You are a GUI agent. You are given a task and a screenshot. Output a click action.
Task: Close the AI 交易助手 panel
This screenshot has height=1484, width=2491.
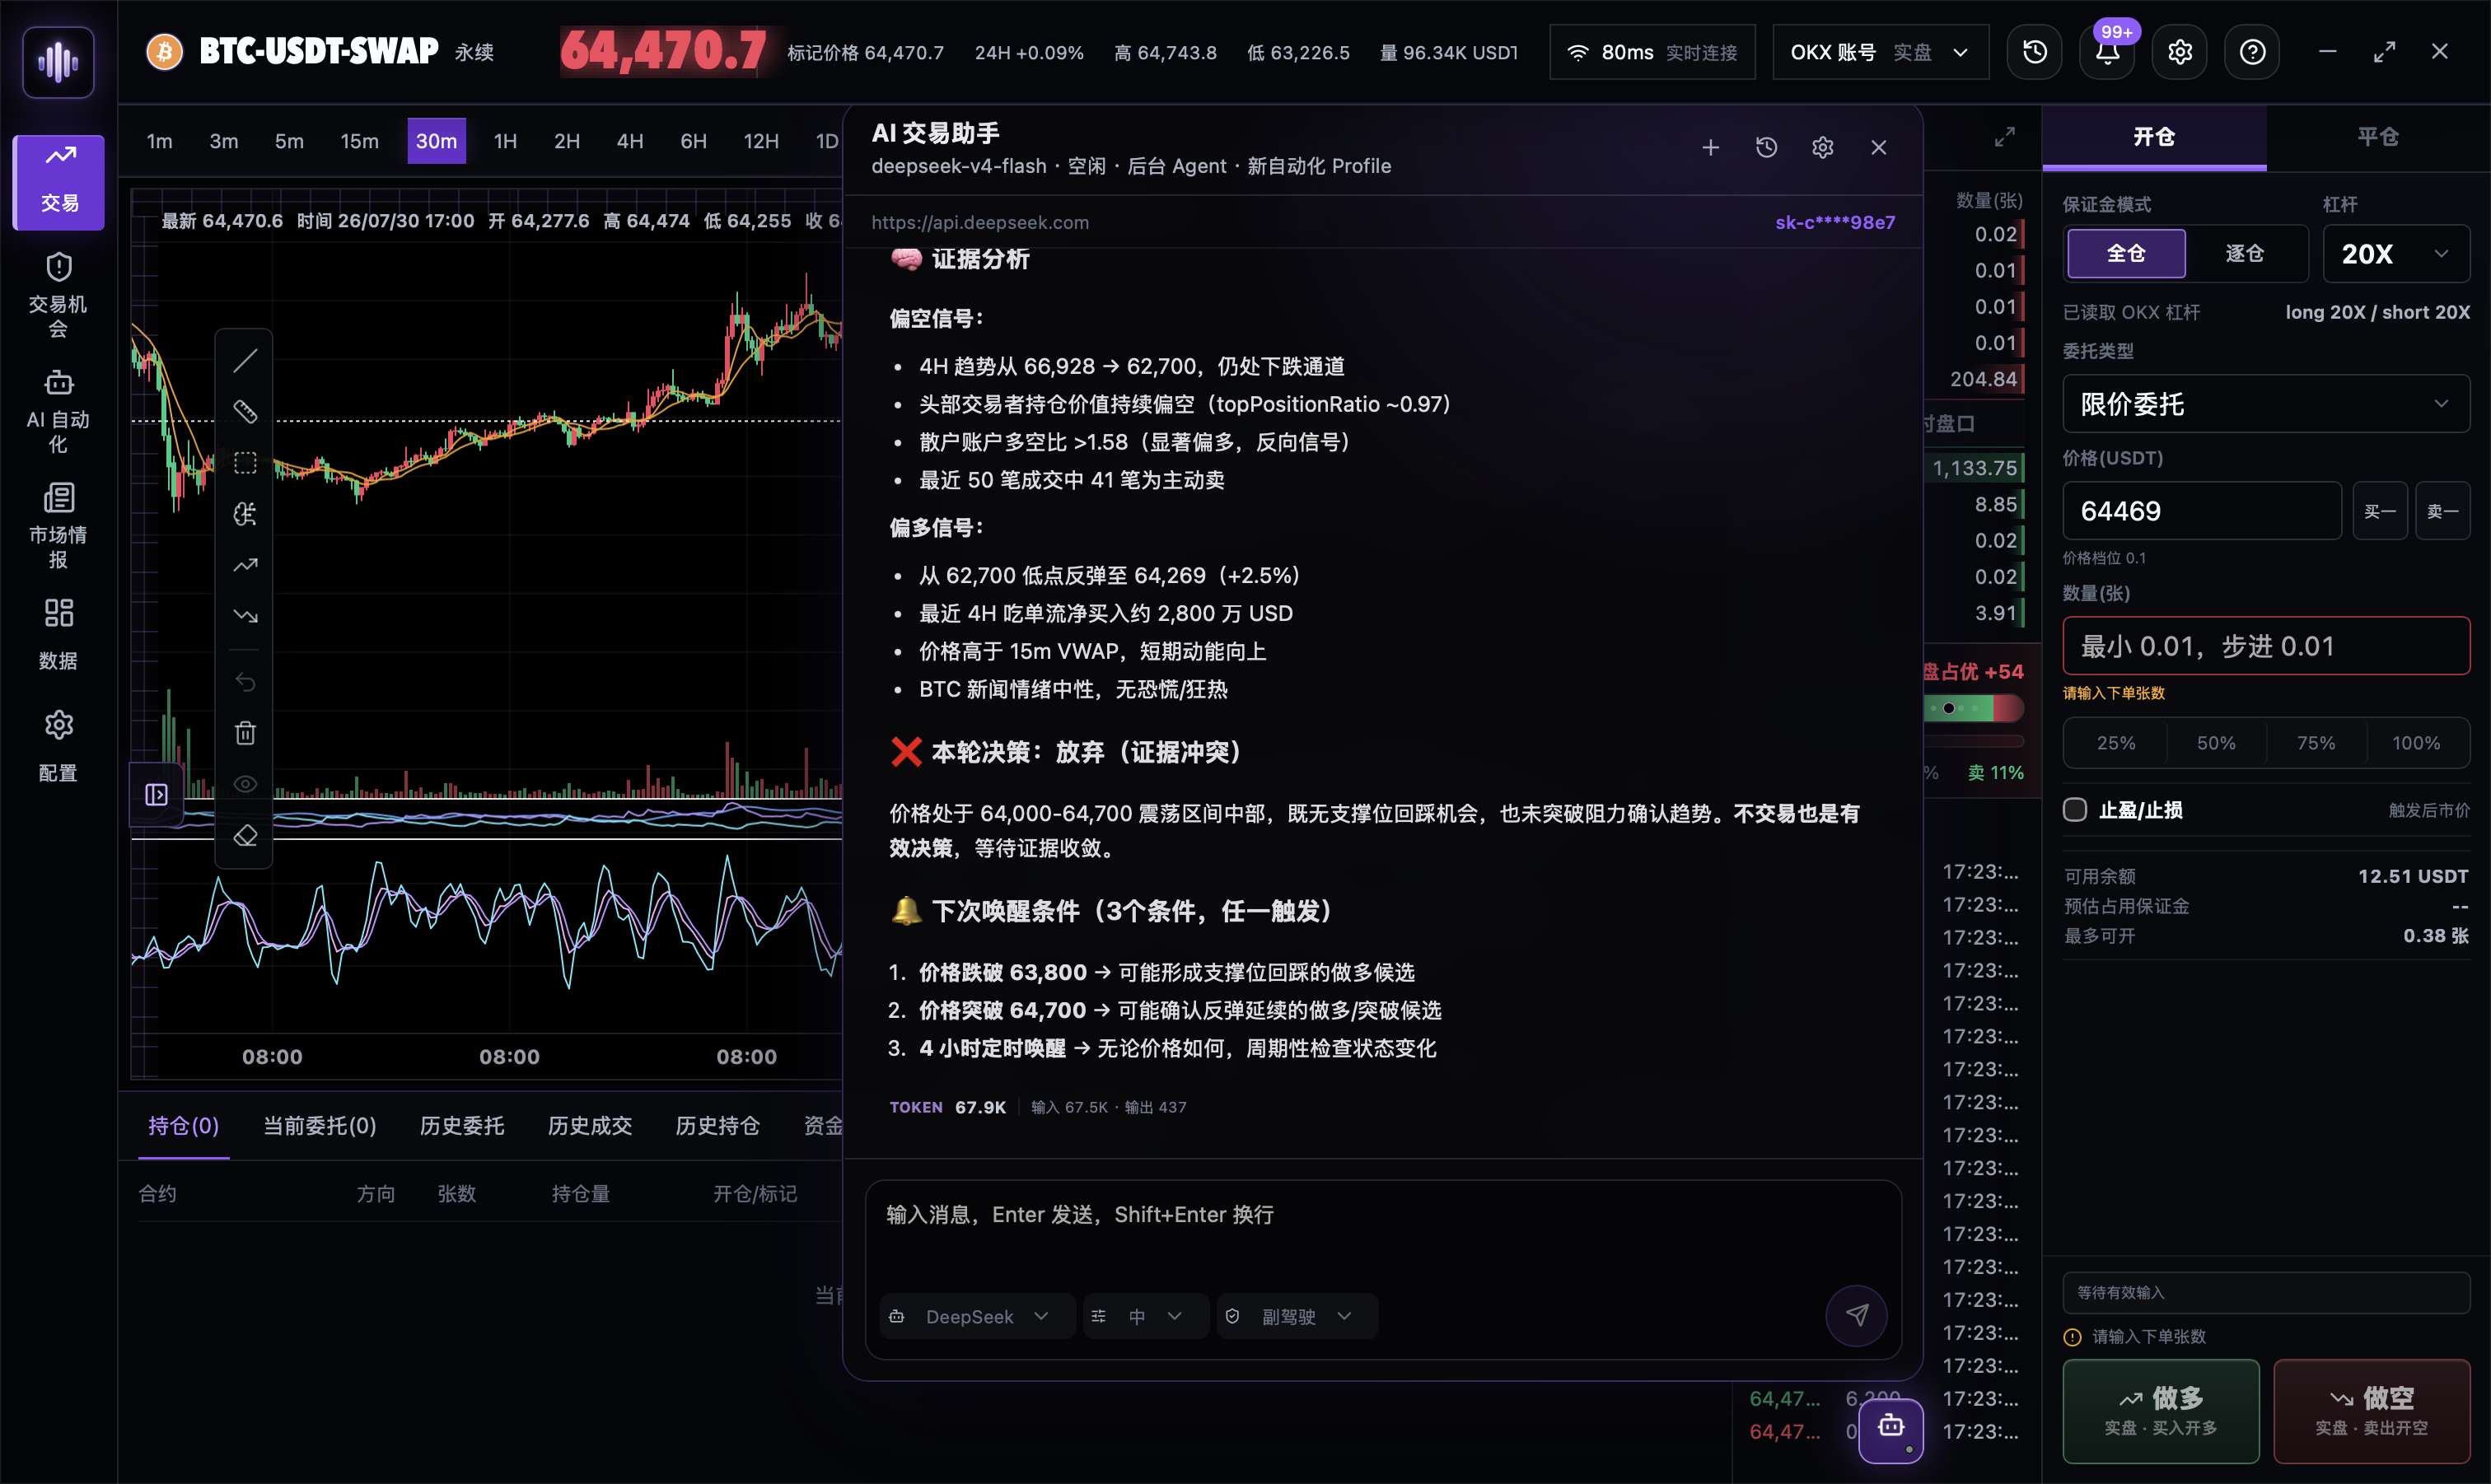(x=1879, y=148)
